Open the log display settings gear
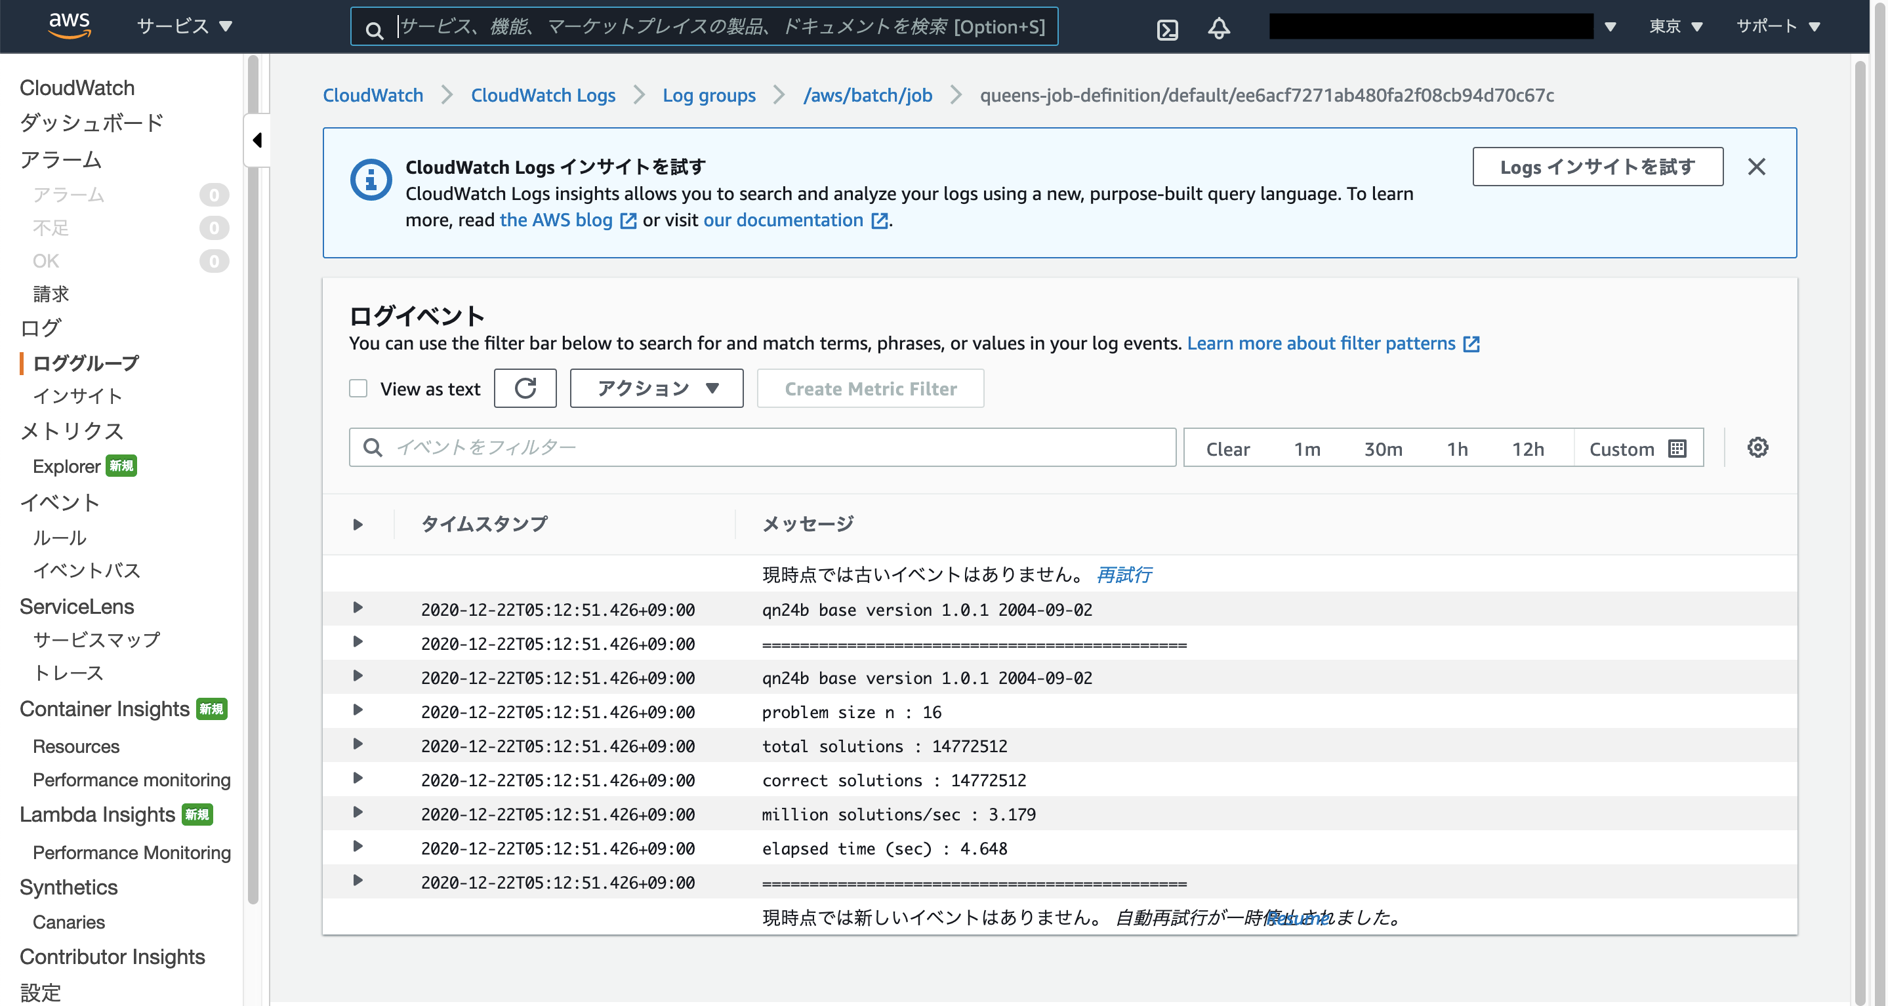 (x=1757, y=447)
